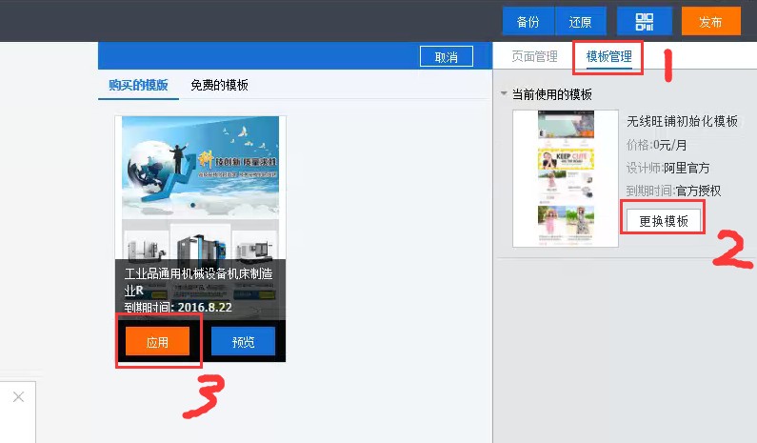The width and height of the screenshot is (757, 443).
Task: Open the current template thumbnail preview
Action: 566,178
